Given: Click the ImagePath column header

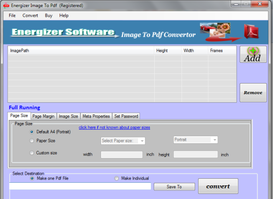Looking at the screenshot, I should click(81, 51).
